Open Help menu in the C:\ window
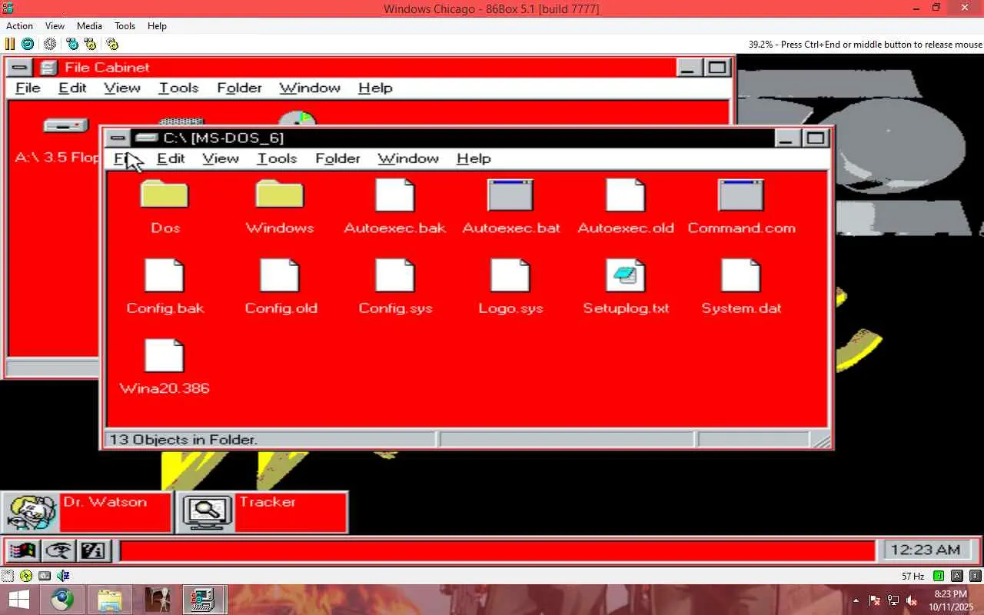 tap(474, 158)
